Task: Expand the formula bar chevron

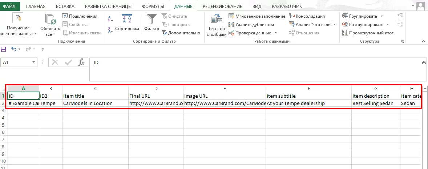Action: 424,62
